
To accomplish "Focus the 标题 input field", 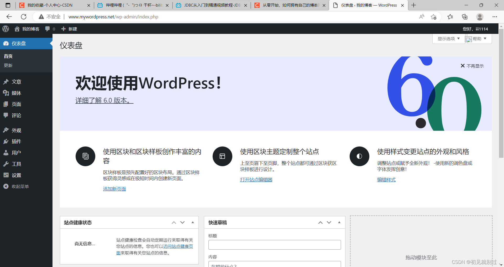I will point(275,245).
